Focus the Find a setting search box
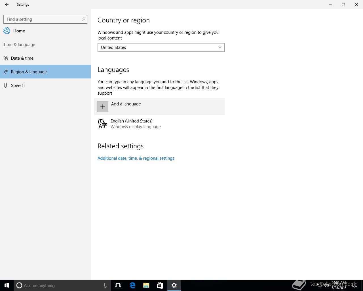Viewport: 363px width, 291px height. 45,19
